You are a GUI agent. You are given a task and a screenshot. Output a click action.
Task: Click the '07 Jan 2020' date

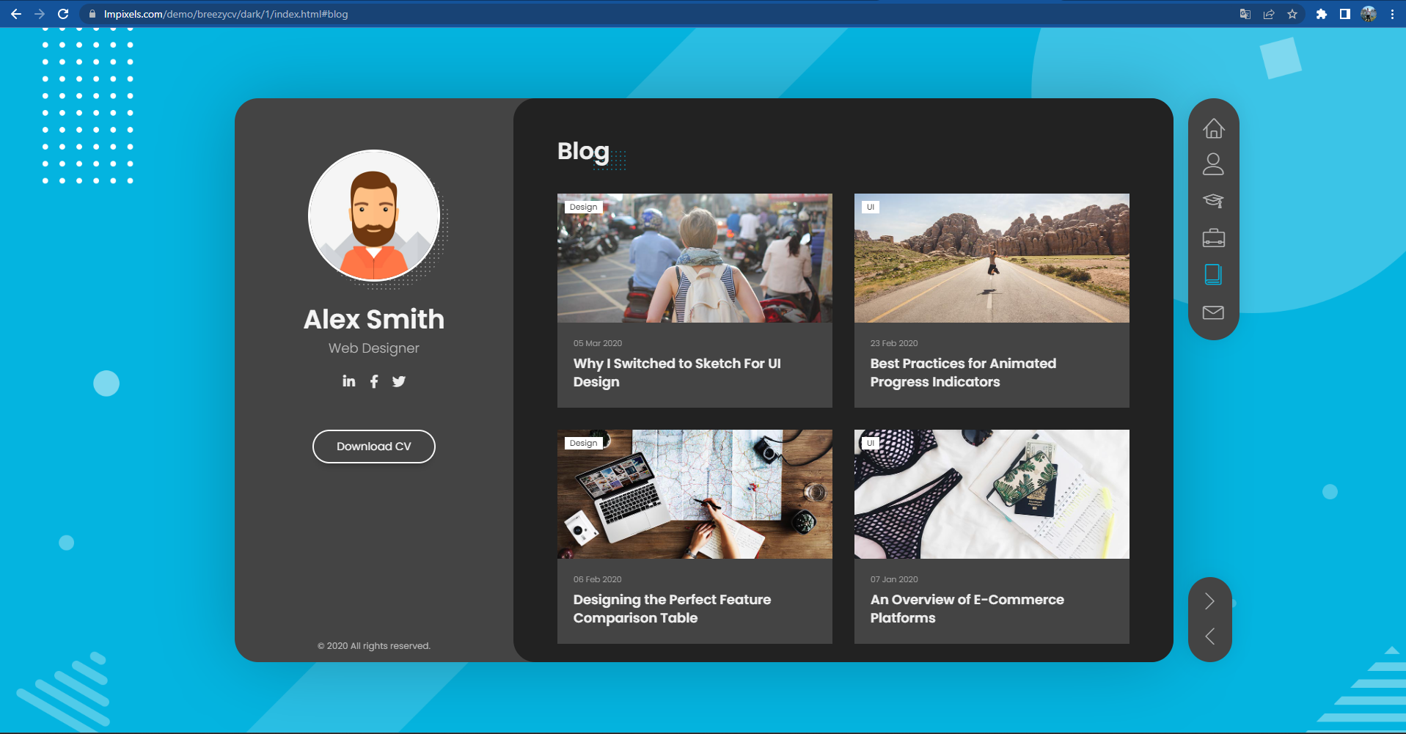coord(894,579)
